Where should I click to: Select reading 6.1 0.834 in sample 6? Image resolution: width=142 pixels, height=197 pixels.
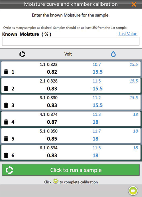point(48,148)
